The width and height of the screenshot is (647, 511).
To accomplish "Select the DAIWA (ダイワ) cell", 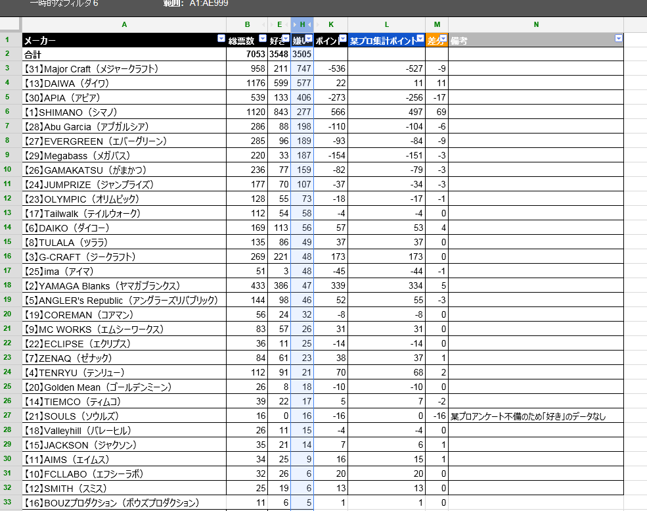I will tap(124, 83).
